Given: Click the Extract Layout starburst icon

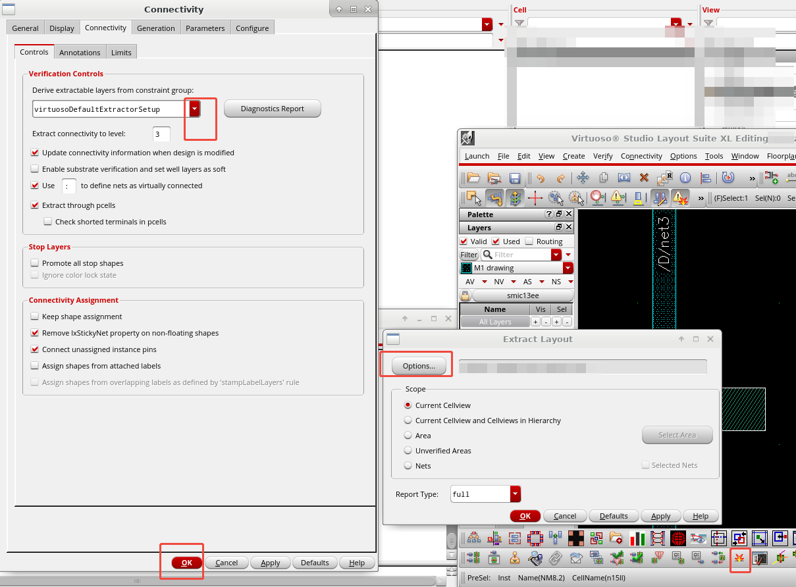Looking at the screenshot, I should pos(740,558).
